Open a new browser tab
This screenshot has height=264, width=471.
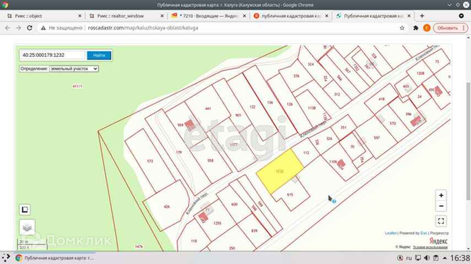pos(422,16)
